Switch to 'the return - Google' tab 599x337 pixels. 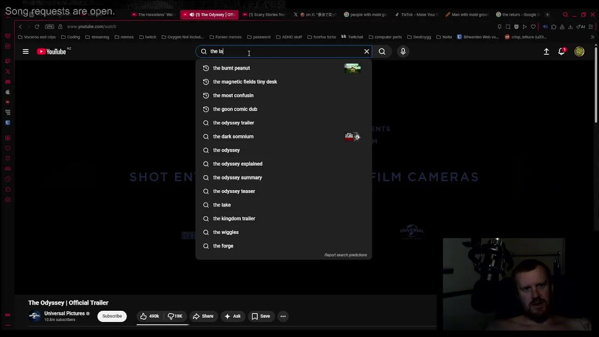[x=518, y=15]
